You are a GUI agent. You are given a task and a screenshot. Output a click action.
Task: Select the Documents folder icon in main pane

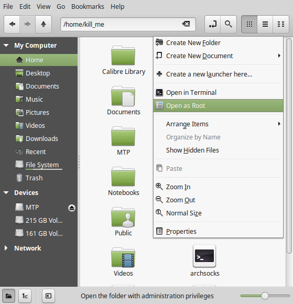click(123, 101)
